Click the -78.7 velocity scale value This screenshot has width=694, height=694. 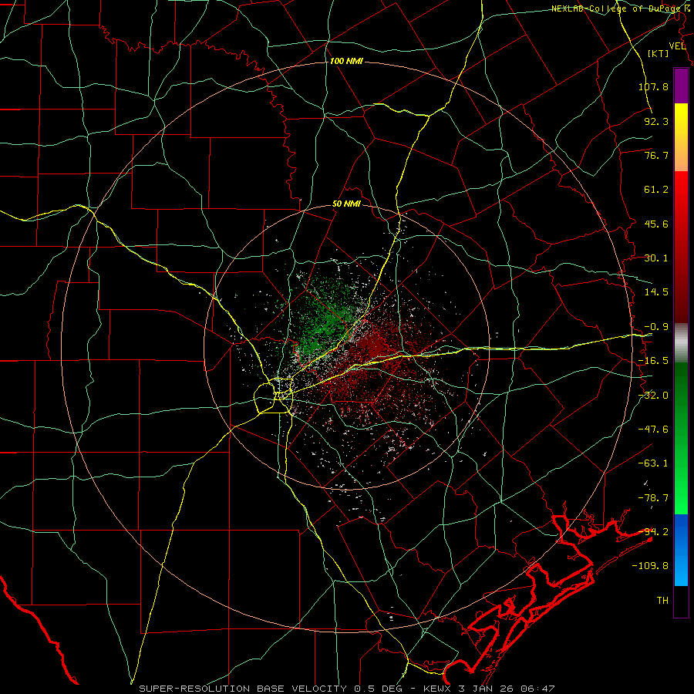click(x=653, y=498)
